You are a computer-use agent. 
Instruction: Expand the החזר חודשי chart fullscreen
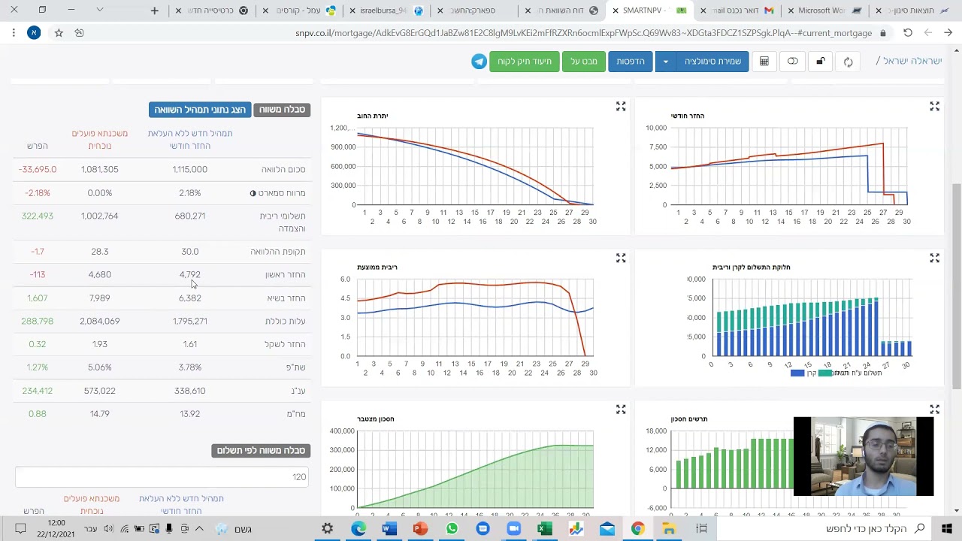tap(934, 107)
